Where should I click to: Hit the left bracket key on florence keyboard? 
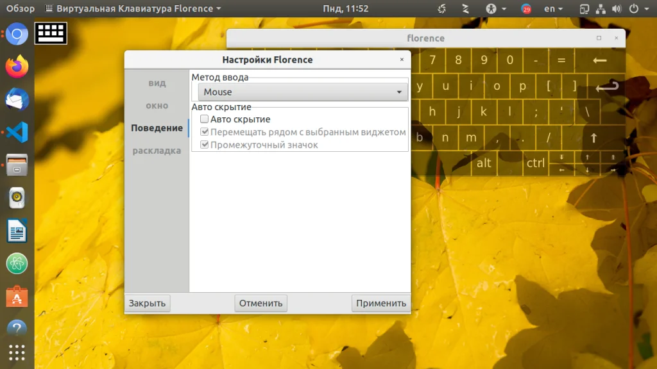pos(549,86)
